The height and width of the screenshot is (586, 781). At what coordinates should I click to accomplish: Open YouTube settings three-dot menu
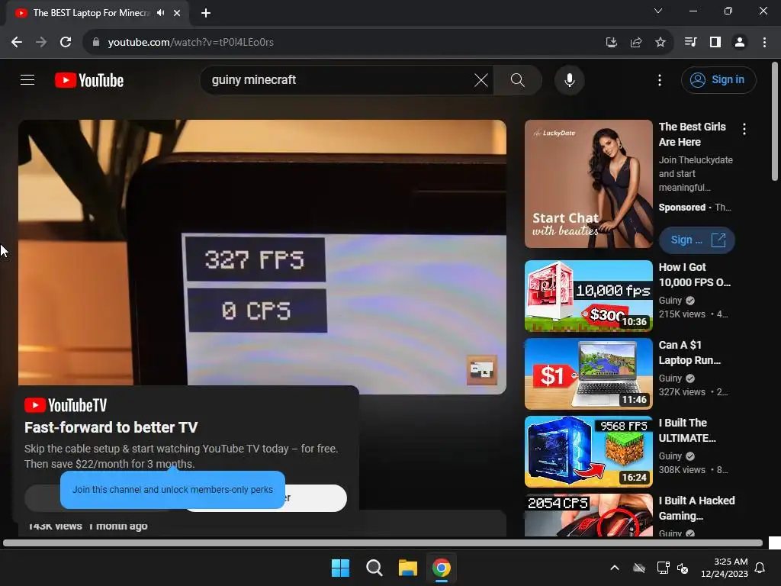660,79
